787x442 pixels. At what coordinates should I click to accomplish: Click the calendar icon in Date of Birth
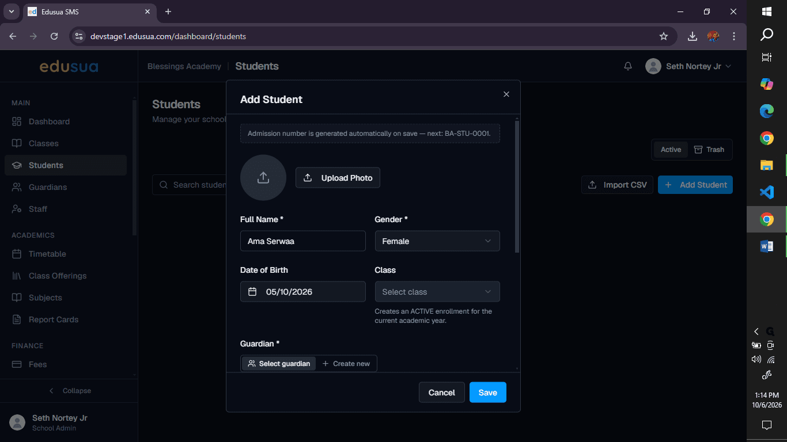click(x=252, y=292)
